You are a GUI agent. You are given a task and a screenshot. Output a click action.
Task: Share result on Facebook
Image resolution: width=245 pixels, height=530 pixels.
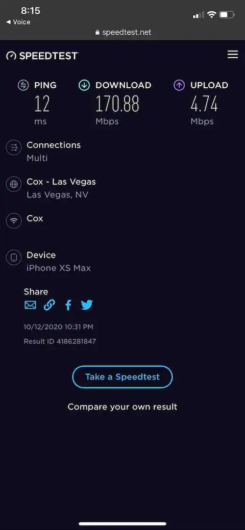(68, 305)
